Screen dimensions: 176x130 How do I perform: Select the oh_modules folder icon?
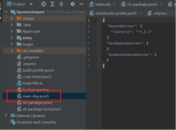click(x=19, y=51)
